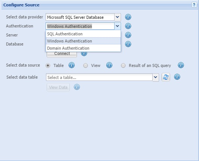Collapse the Authentication dropdown arrow
199x161 pixels.
(118, 26)
